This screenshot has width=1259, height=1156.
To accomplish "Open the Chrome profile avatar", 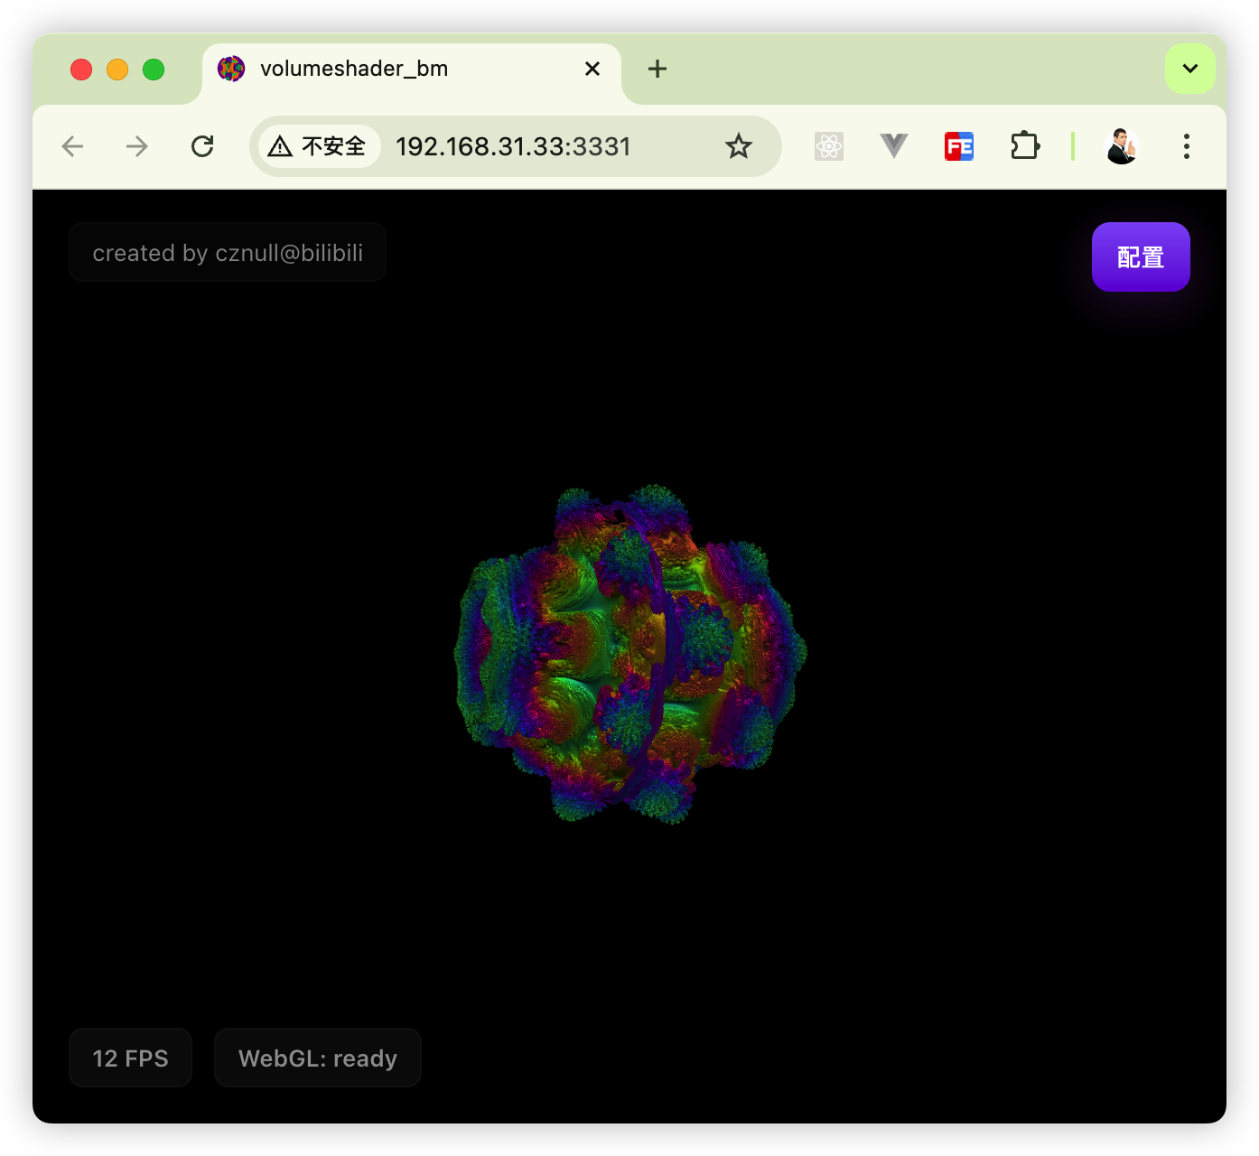I will click(x=1121, y=146).
